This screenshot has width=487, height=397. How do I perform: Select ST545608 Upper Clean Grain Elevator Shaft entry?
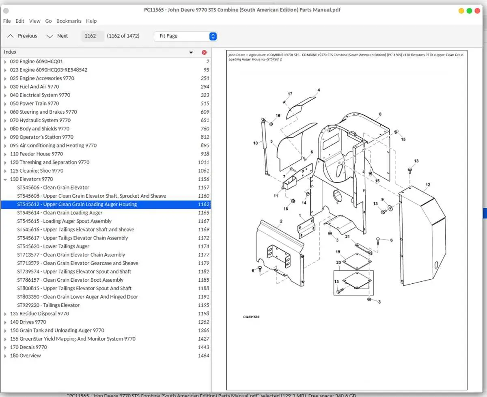pos(106,196)
